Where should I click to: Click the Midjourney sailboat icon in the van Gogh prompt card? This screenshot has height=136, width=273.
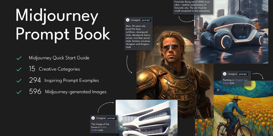tap(224, 74)
